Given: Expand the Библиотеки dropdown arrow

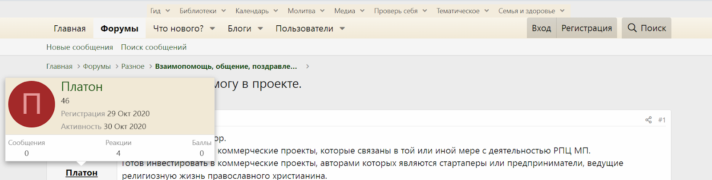Looking at the screenshot, I should click(223, 11).
